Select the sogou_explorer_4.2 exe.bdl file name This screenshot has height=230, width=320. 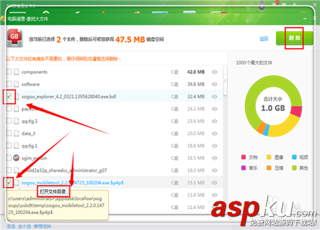point(69,96)
